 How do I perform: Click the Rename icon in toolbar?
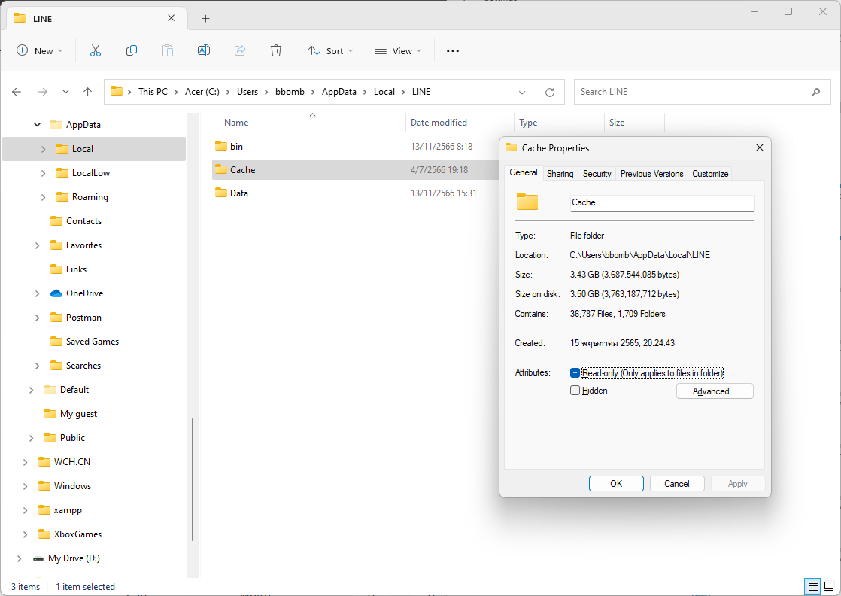tap(203, 50)
